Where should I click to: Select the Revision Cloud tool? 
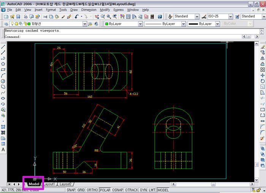pyautogui.click(x=3, y=87)
